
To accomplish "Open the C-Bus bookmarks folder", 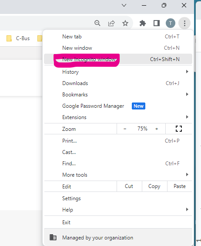I will 18,38.
